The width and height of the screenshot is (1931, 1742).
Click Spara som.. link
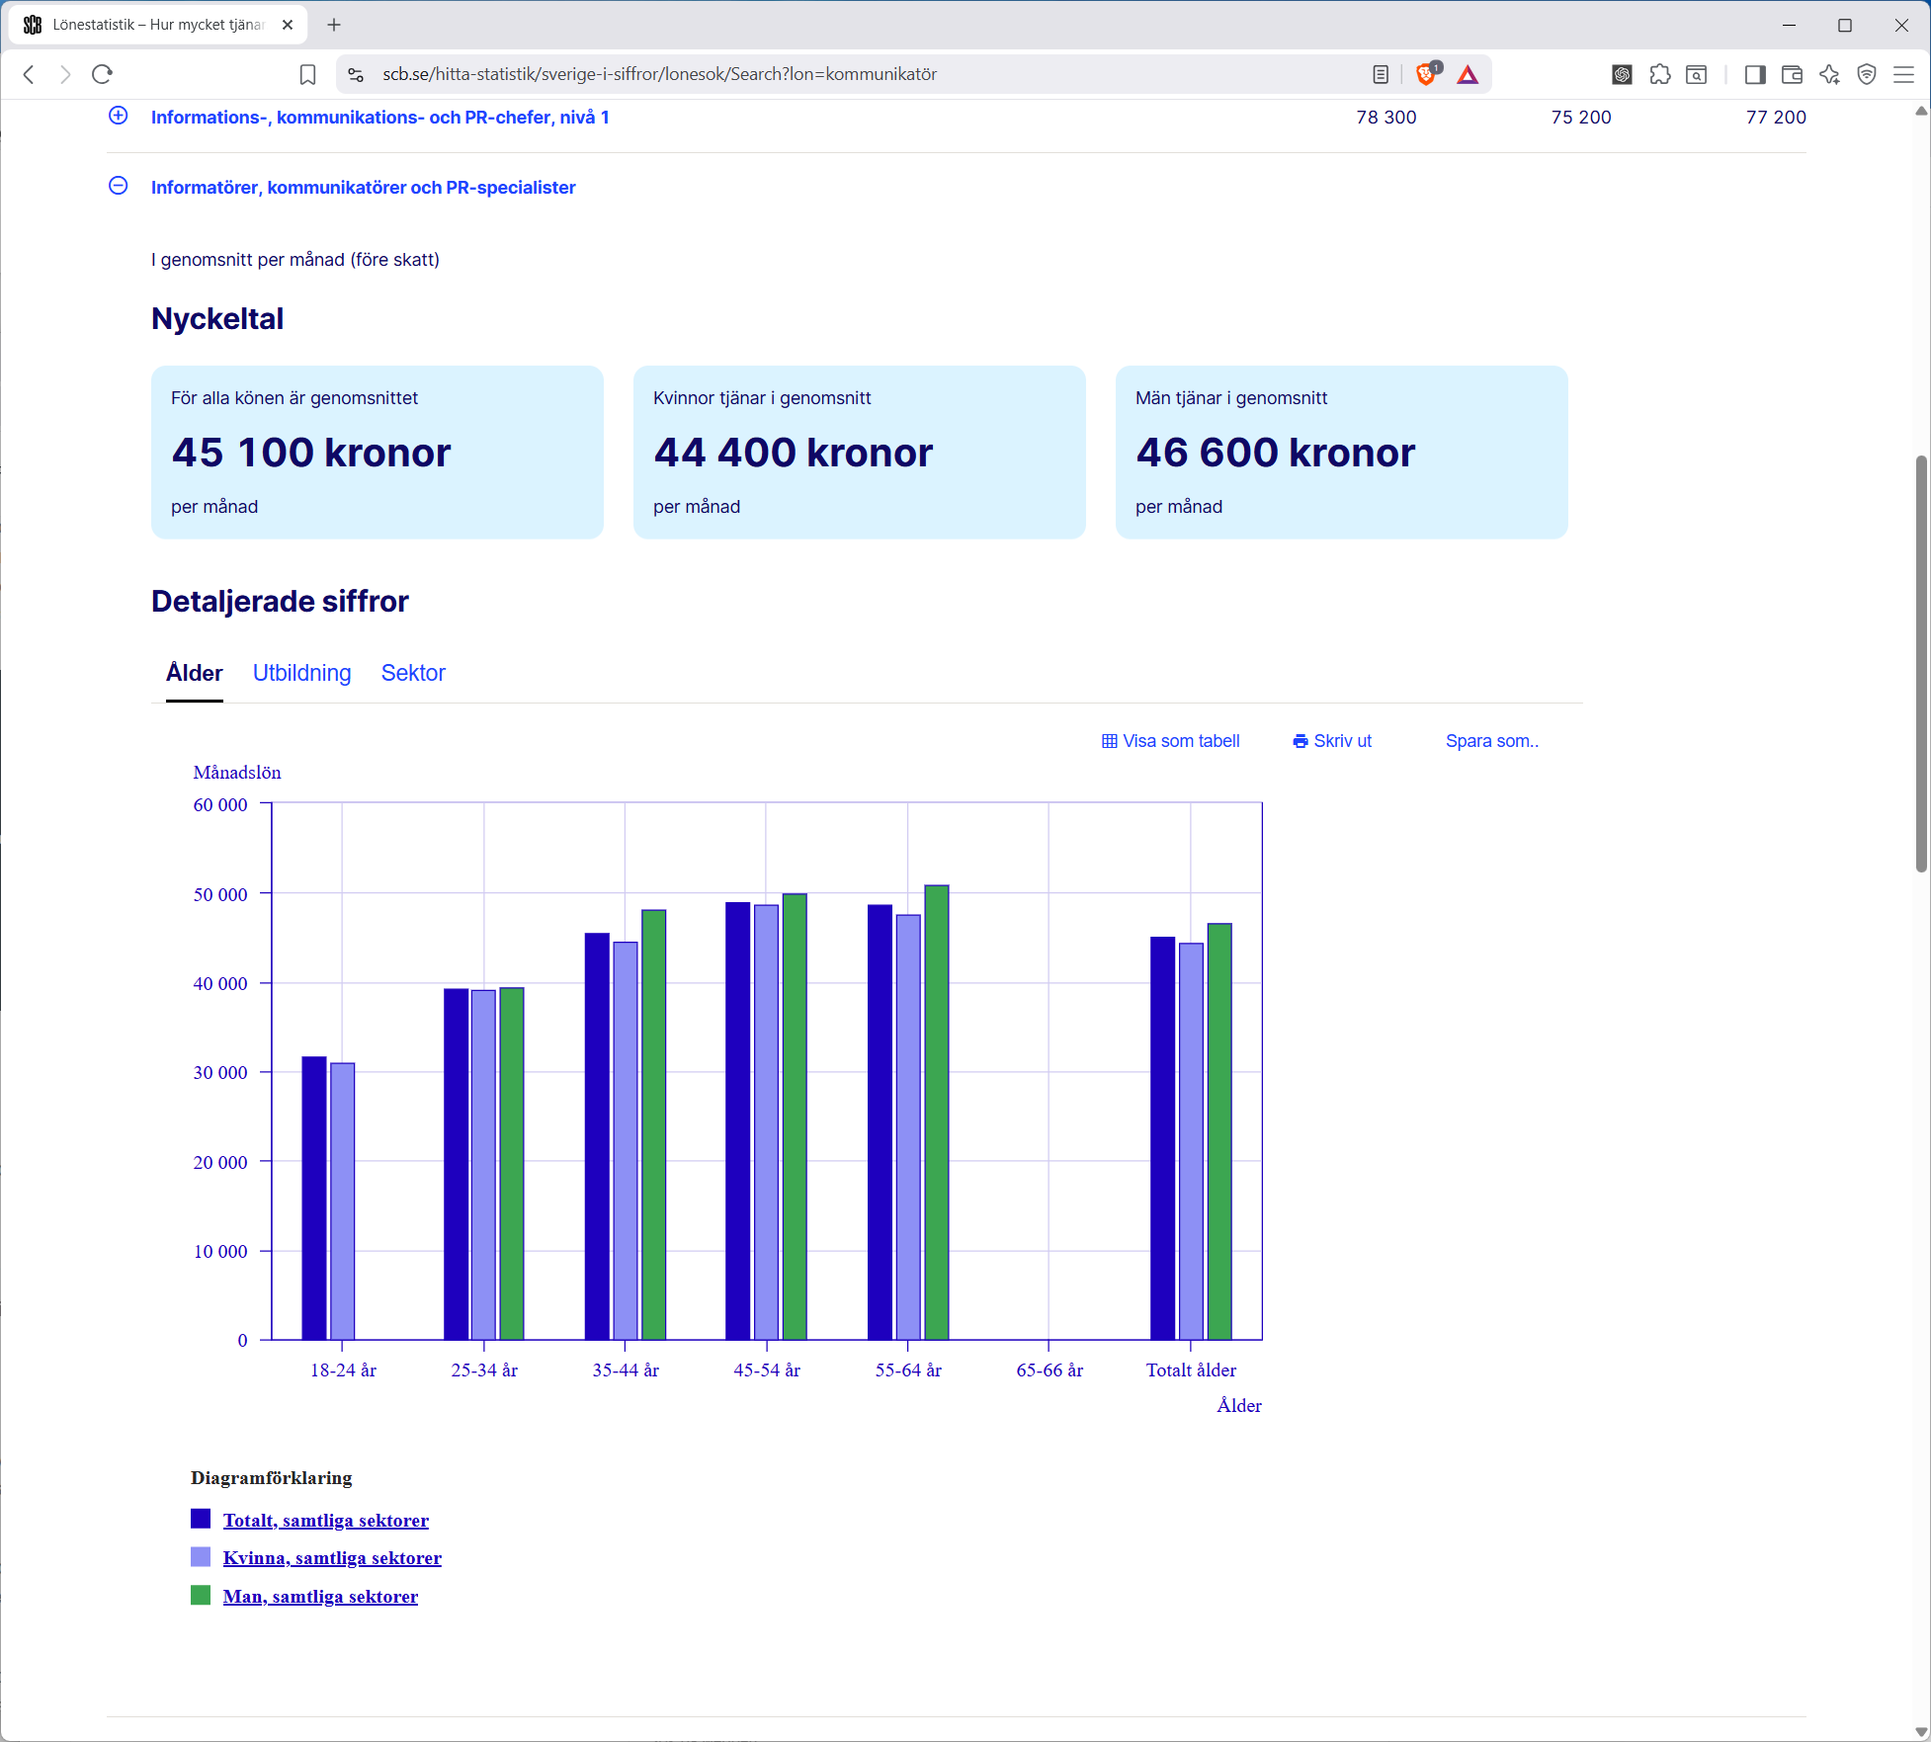tap(1491, 741)
